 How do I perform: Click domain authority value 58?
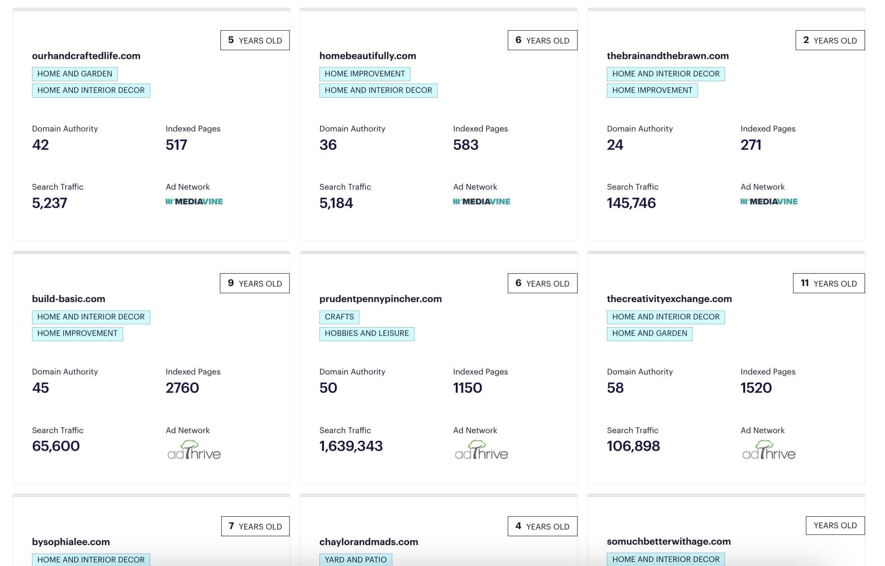coord(615,388)
